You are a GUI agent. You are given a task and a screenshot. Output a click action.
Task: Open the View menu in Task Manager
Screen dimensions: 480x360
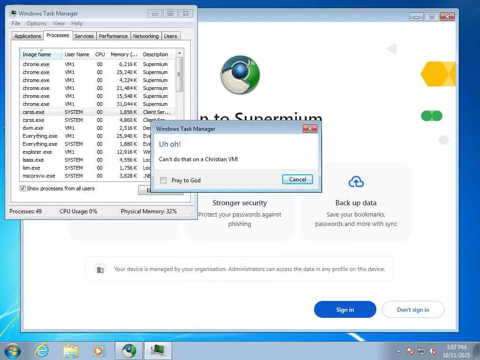point(59,23)
